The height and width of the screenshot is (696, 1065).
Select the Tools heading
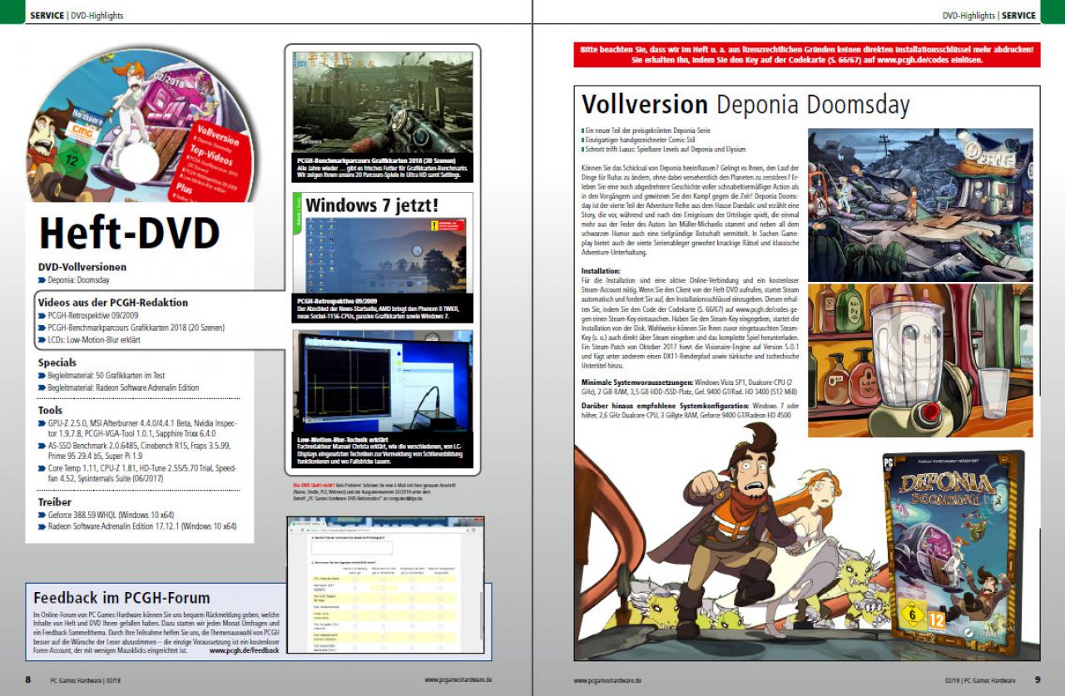coord(50,410)
